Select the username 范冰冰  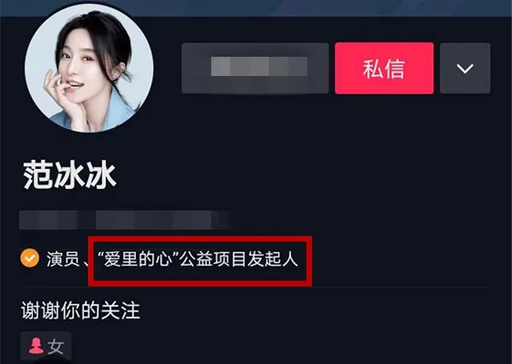click(x=70, y=175)
